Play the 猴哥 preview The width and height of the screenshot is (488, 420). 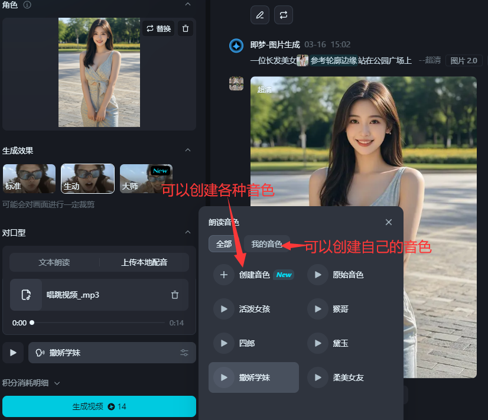[317, 309]
